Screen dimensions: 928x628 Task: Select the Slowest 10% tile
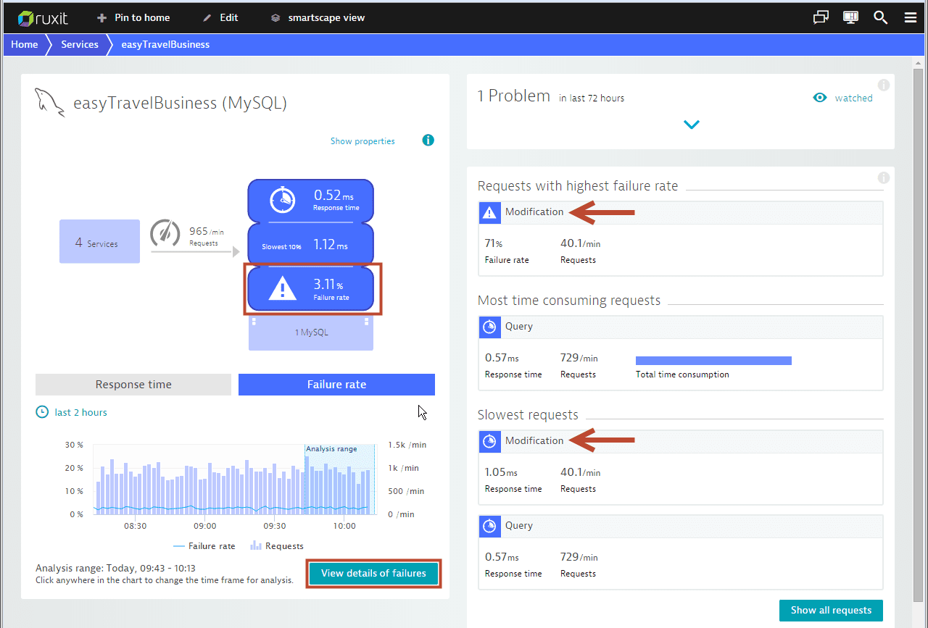pos(311,245)
